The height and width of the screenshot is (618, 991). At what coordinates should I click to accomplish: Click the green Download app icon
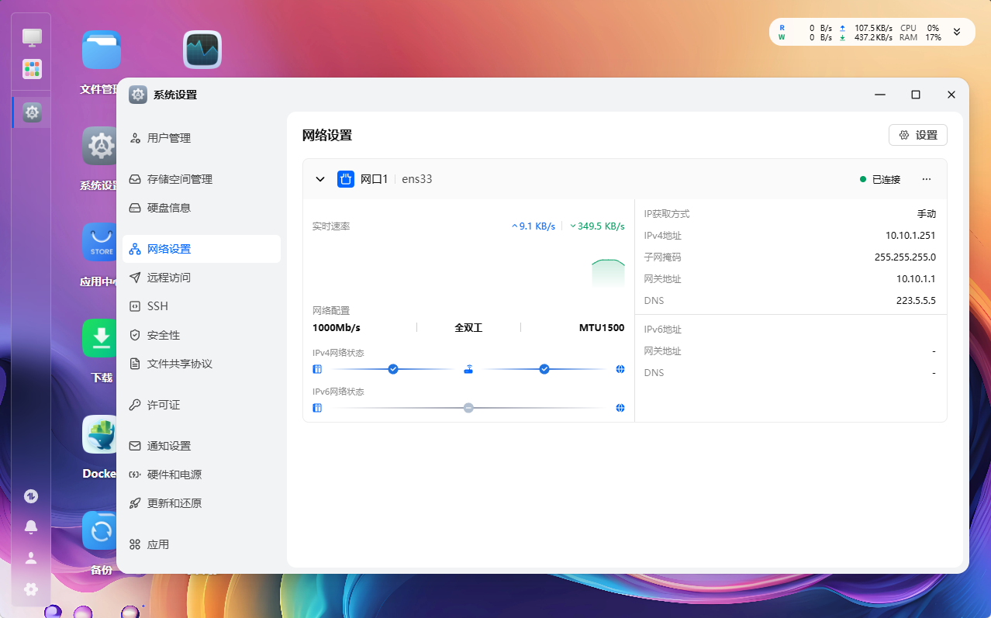(101, 339)
